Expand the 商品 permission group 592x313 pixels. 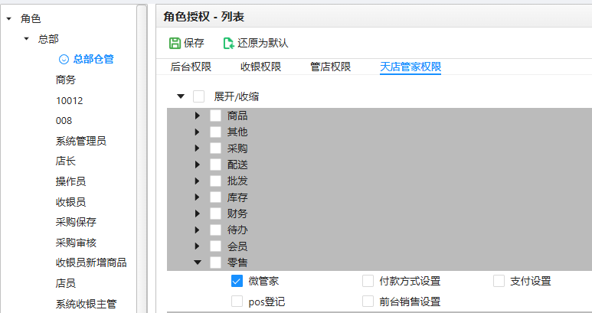tap(197, 116)
